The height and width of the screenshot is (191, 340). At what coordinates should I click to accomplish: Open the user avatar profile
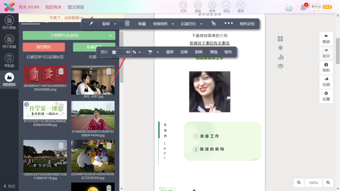coord(316,7)
